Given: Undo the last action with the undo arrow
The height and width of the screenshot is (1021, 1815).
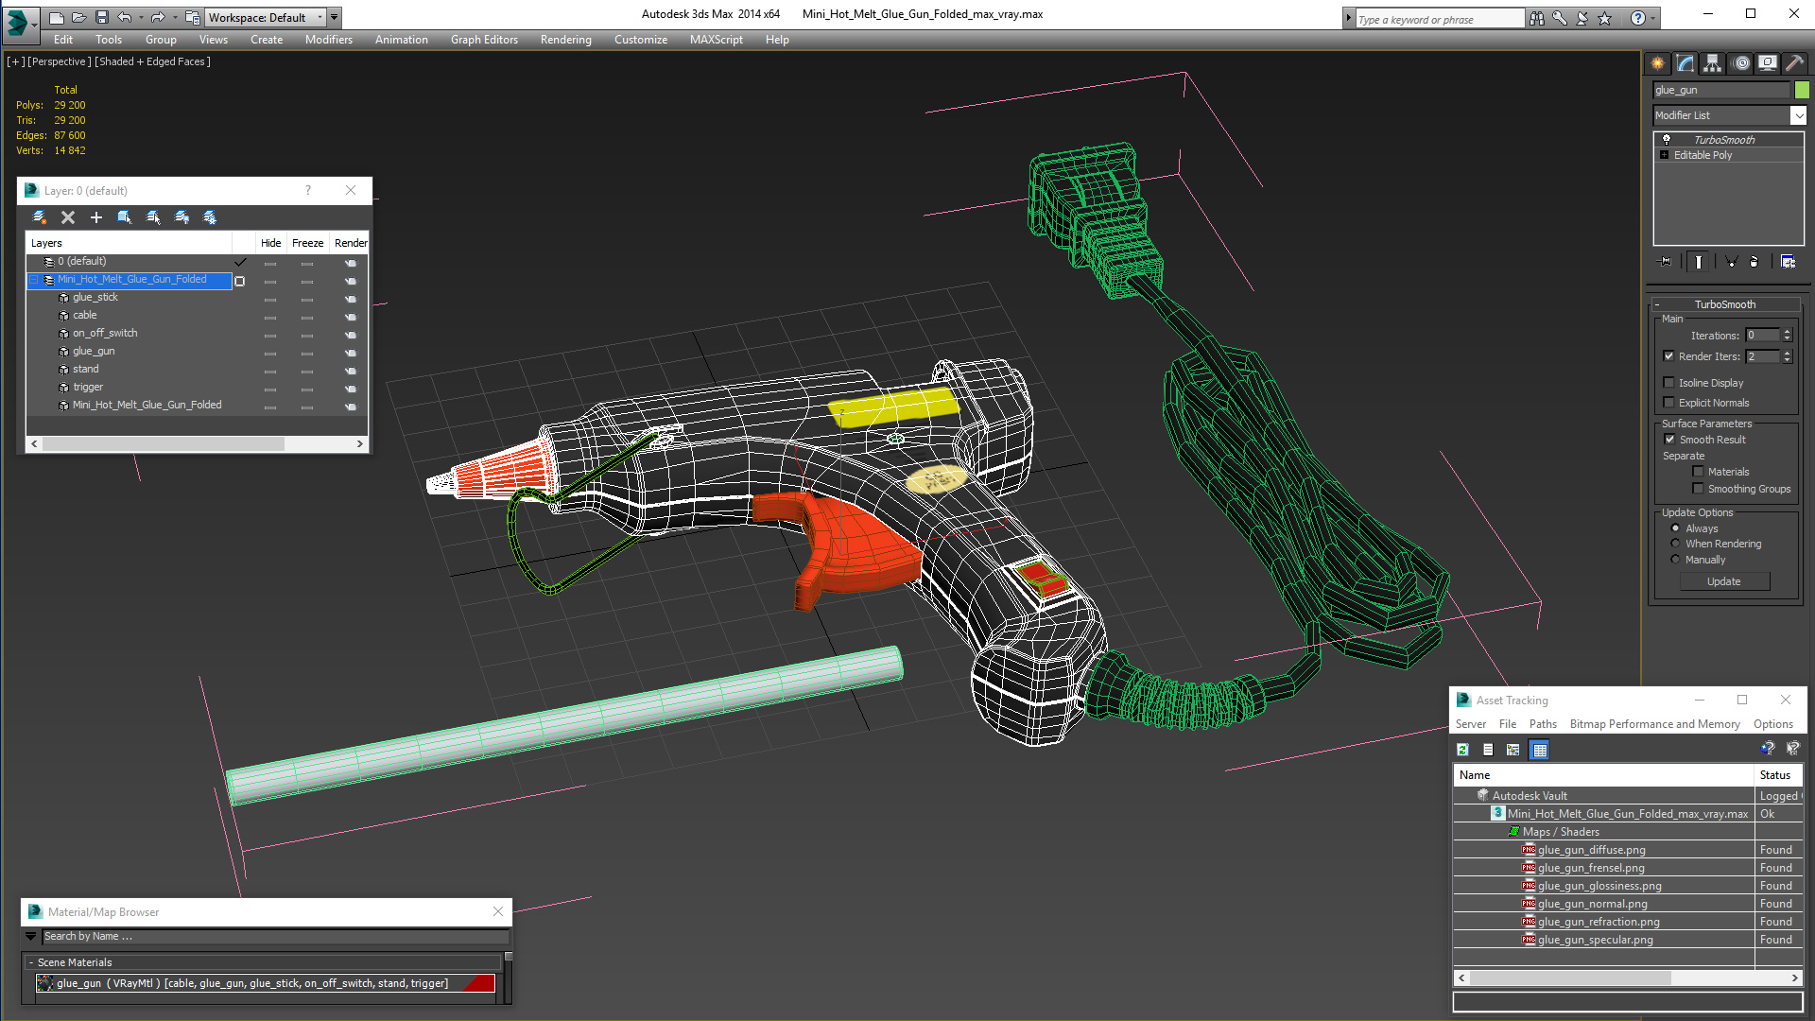Looking at the screenshot, I should click(x=125, y=17).
